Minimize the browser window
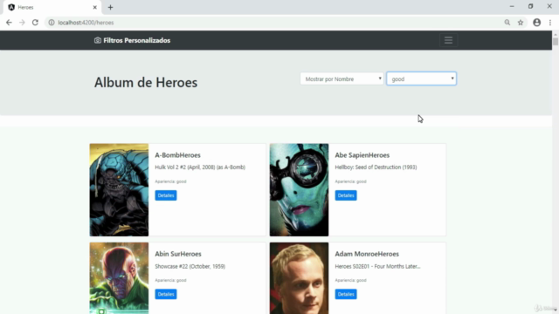The width and height of the screenshot is (559, 314). point(512,6)
